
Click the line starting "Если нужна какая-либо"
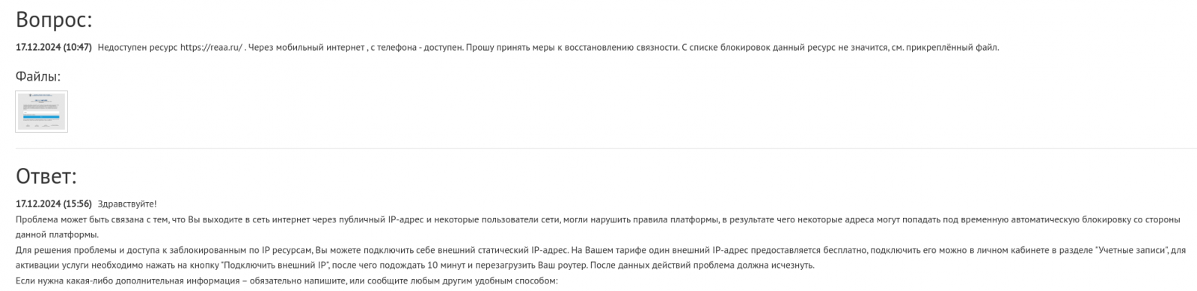click(287, 281)
